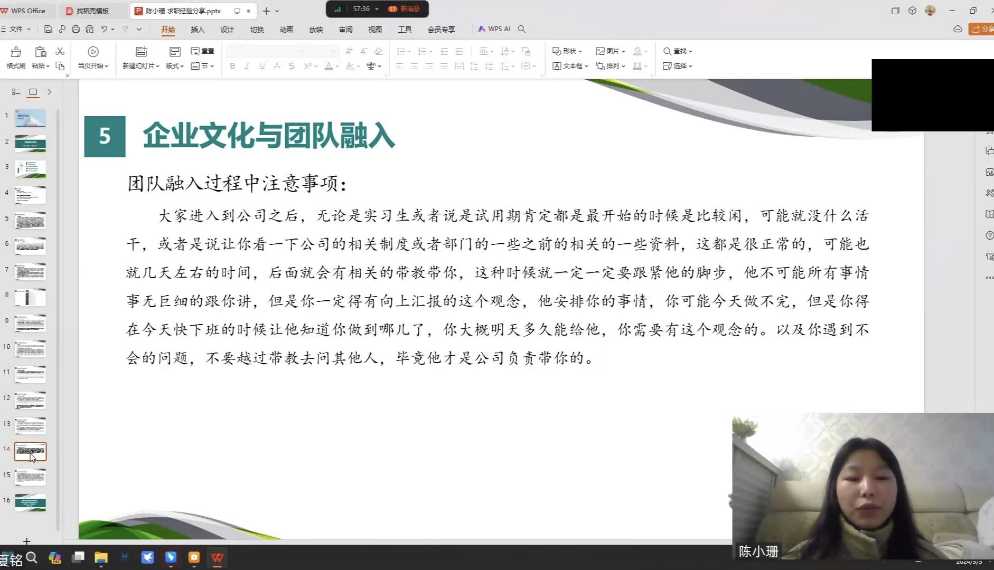
Task: Click the Print Preview icon
Action: click(x=89, y=29)
